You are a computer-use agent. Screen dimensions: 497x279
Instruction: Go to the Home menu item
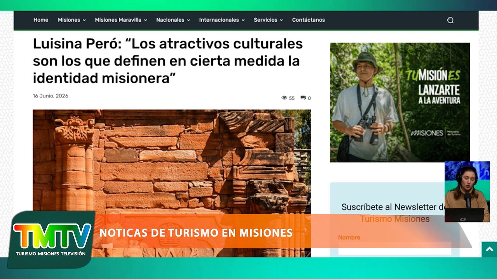pos(41,20)
